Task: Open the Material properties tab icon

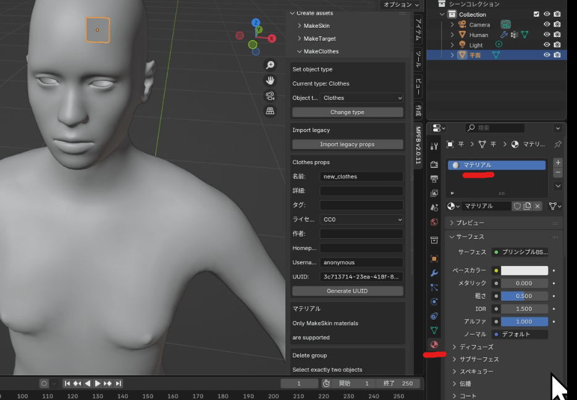Action: tap(434, 344)
